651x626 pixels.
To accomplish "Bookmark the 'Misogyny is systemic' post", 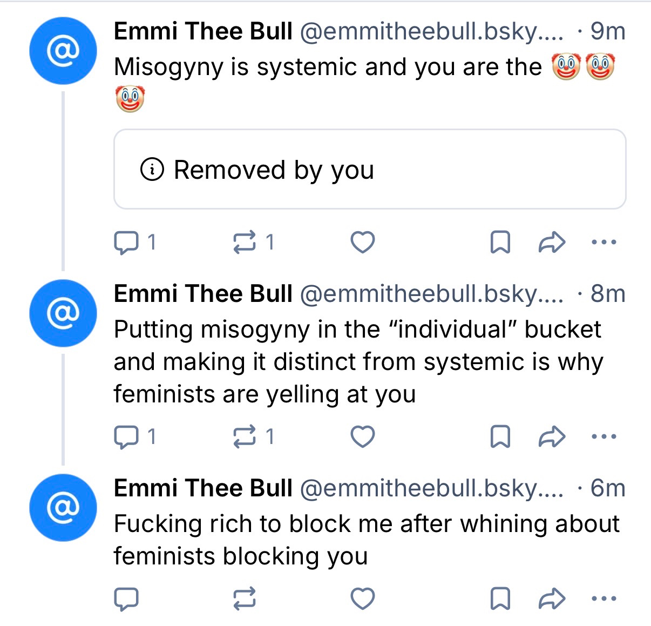I will 500,243.
